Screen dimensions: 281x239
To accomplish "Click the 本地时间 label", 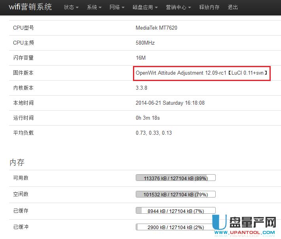I will click(23, 103).
